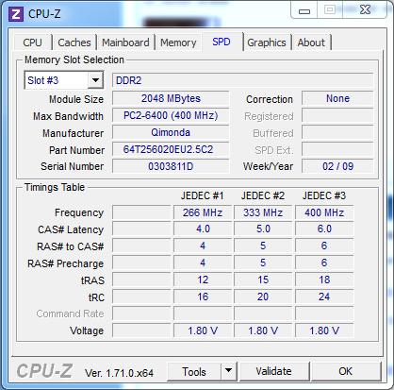Click the CPU-Z purple Z title icon
394x390 pixels.
15,14
